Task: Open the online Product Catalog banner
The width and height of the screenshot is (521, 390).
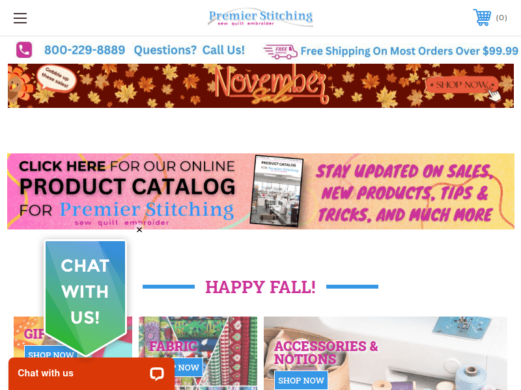Action: click(261, 191)
